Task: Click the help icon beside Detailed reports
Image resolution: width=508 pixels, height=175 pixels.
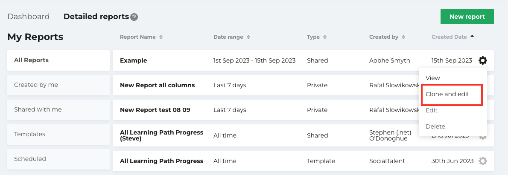Action: pyautogui.click(x=134, y=17)
